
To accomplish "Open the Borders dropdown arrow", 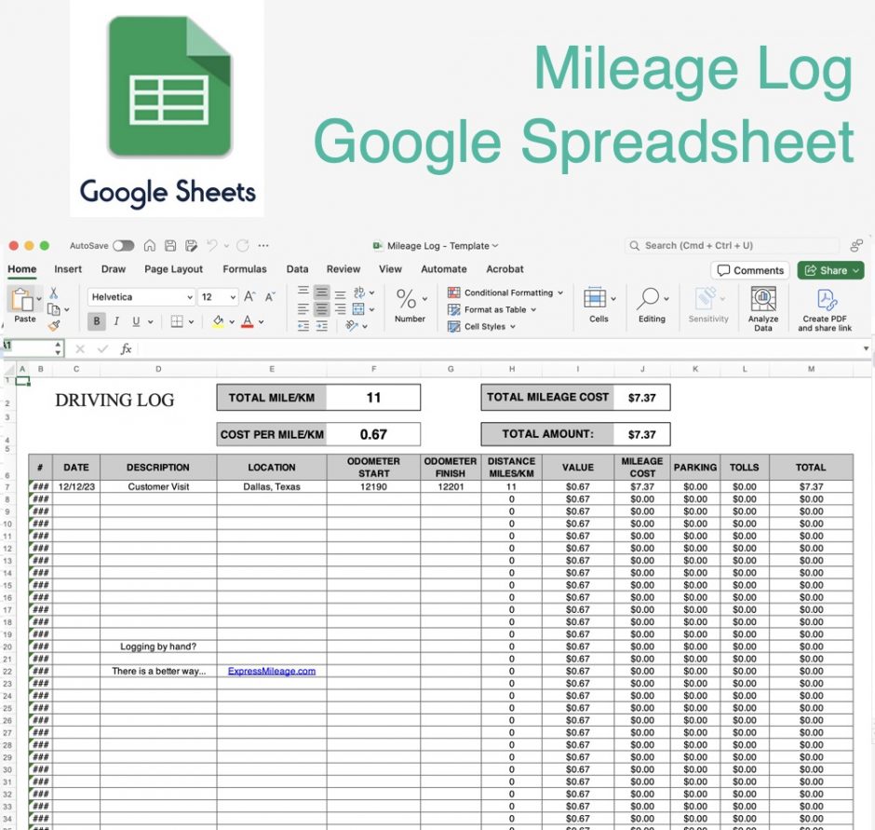I will (x=191, y=321).
